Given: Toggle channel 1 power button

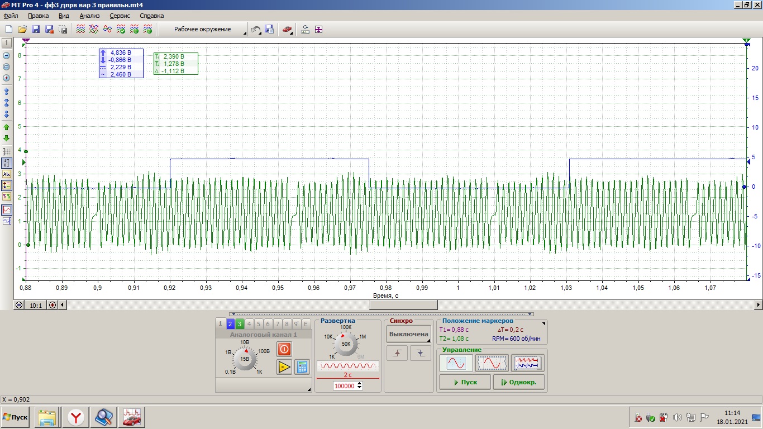Looking at the screenshot, I should click(x=284, y=349).
